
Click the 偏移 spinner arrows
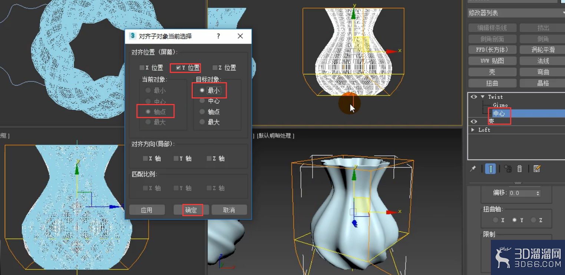tap(538, 193)
